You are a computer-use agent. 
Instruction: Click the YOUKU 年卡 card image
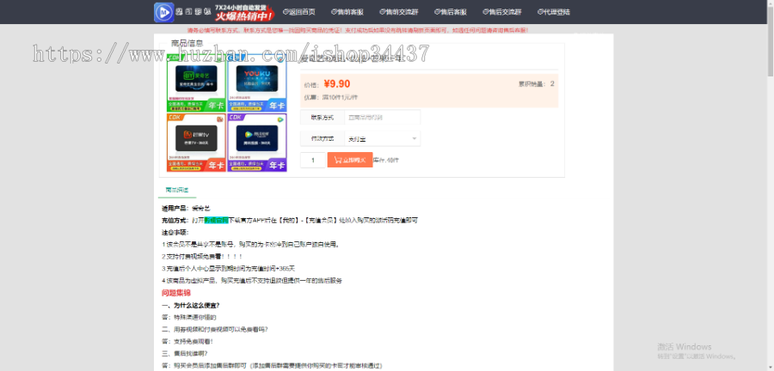coord(257,83)
